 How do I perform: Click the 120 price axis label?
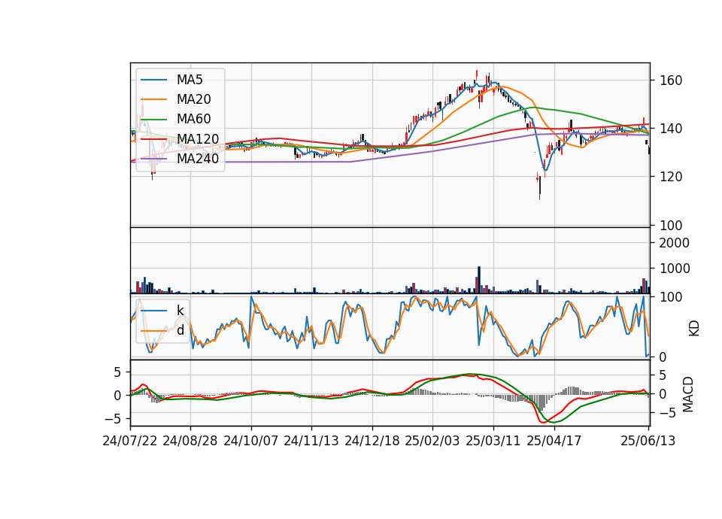pos(671,177)
